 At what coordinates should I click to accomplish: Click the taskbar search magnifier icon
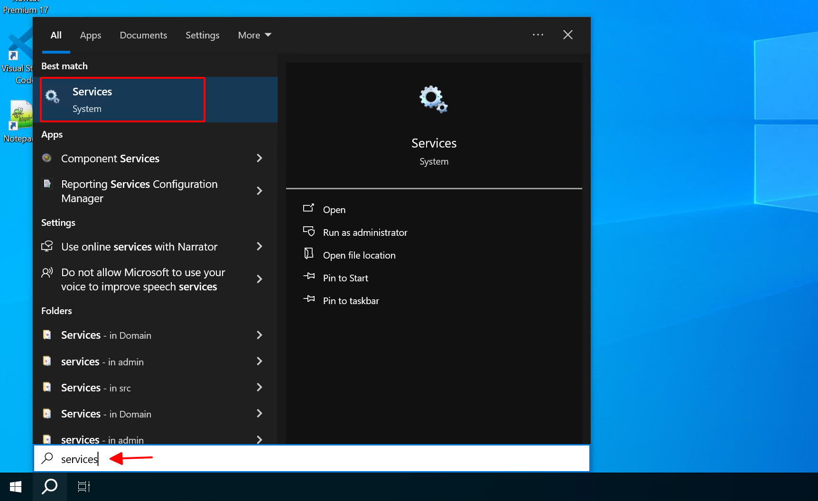point(50,487)
